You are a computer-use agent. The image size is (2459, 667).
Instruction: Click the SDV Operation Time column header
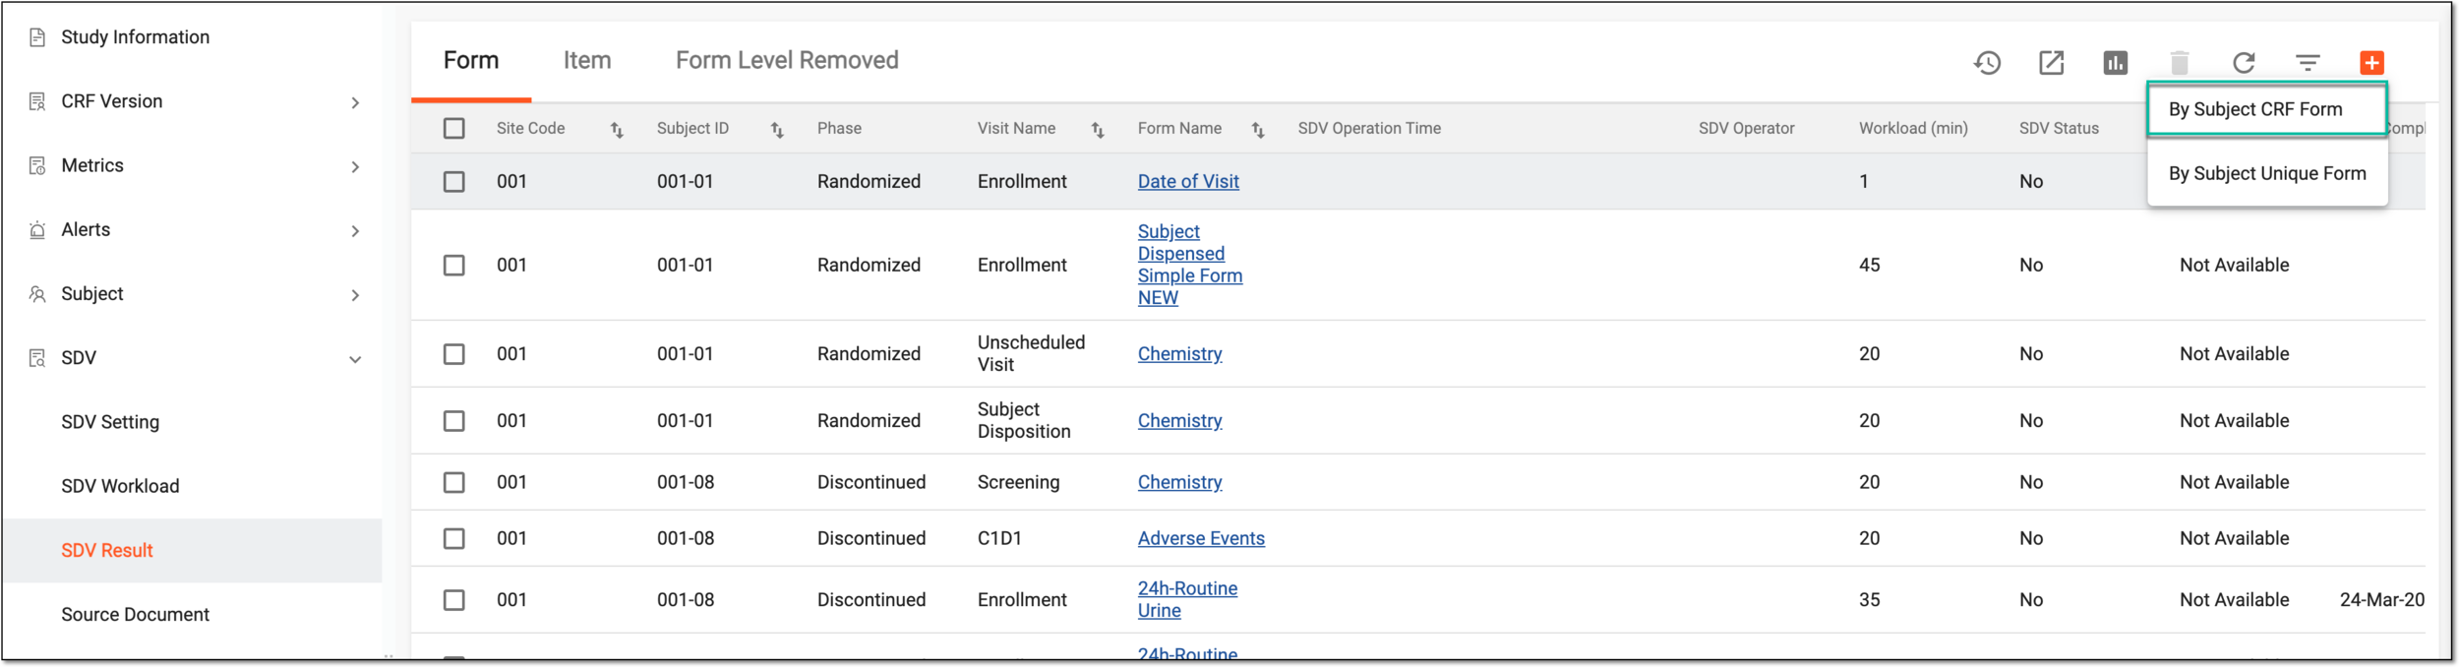(1369, 129)
